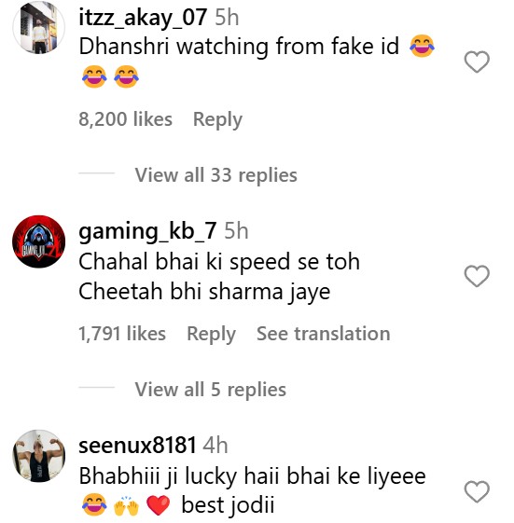Like itzz_akay_07's comment with the heart
The image size is (514, 523).
(x=477, y=62)
